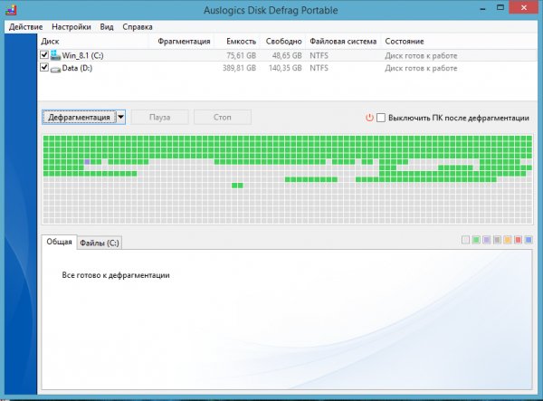Click the Все готово к дефрагментации text
543x401 pixels.
coord(116,275)
